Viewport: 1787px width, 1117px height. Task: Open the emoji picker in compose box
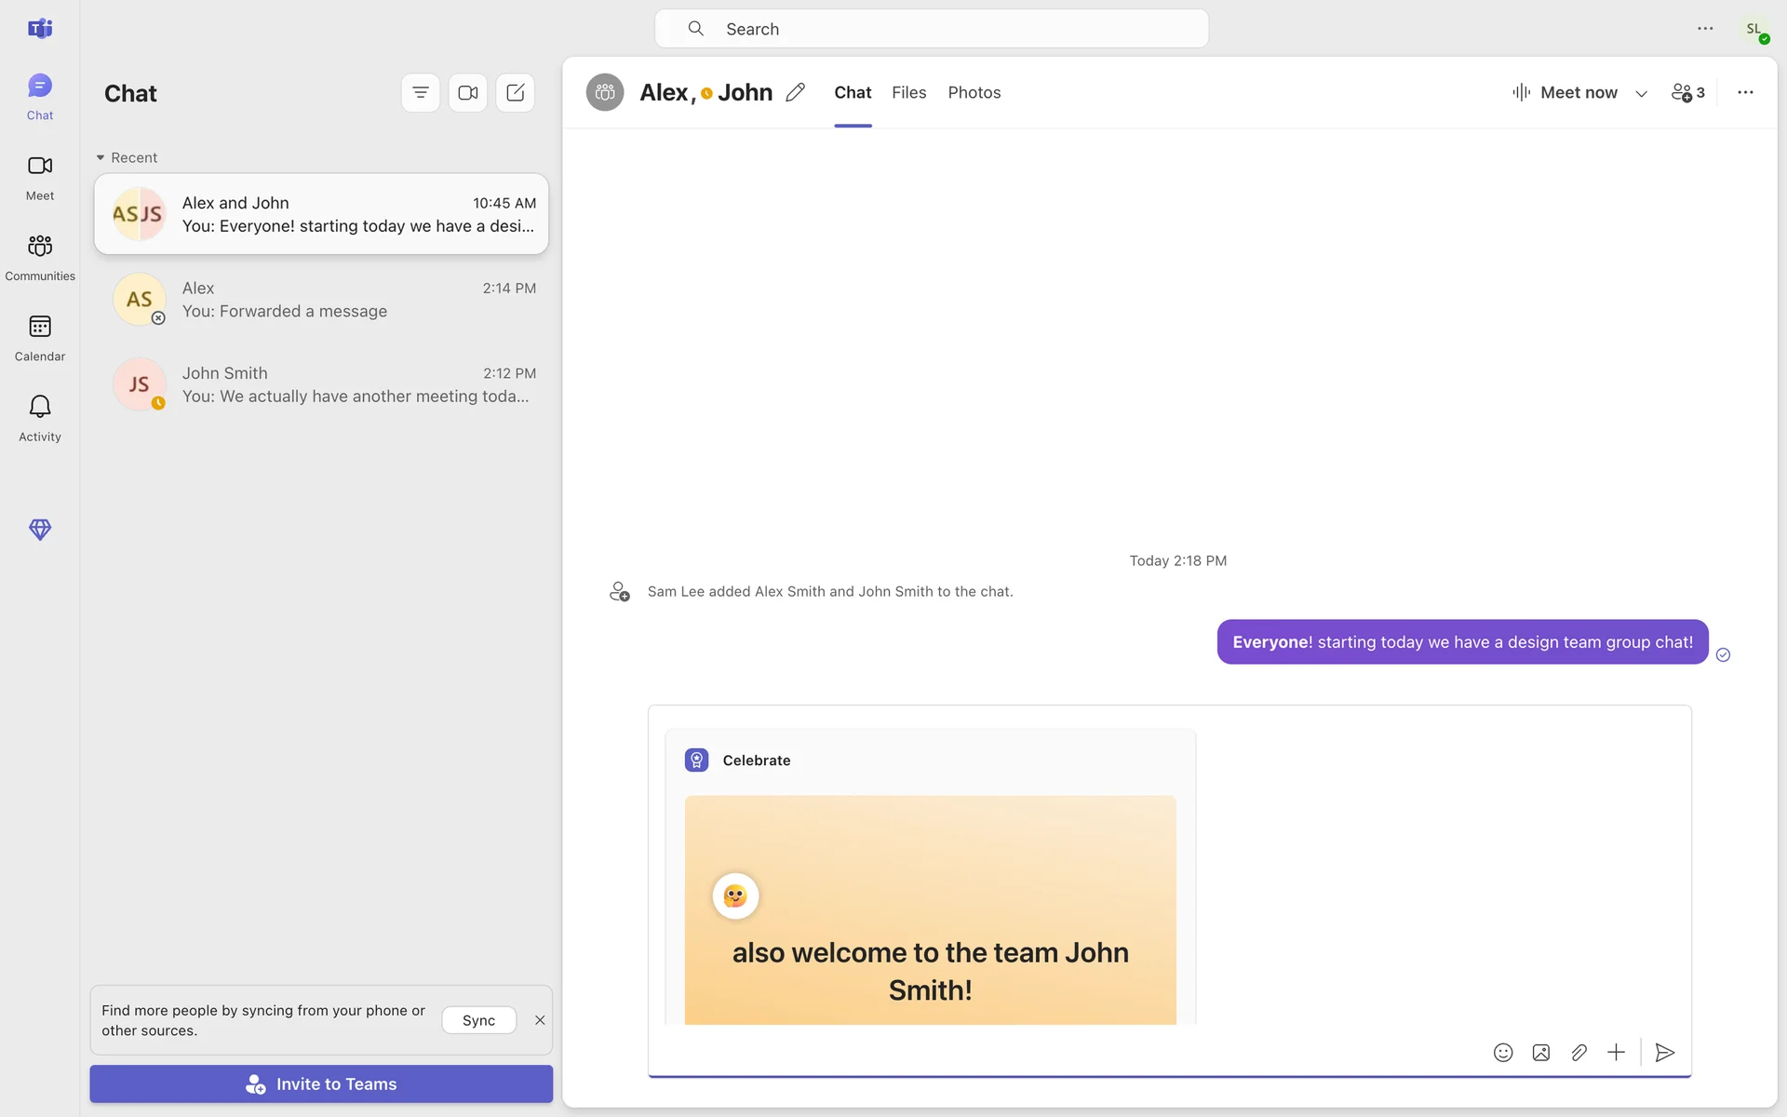coord(1503,1053)
